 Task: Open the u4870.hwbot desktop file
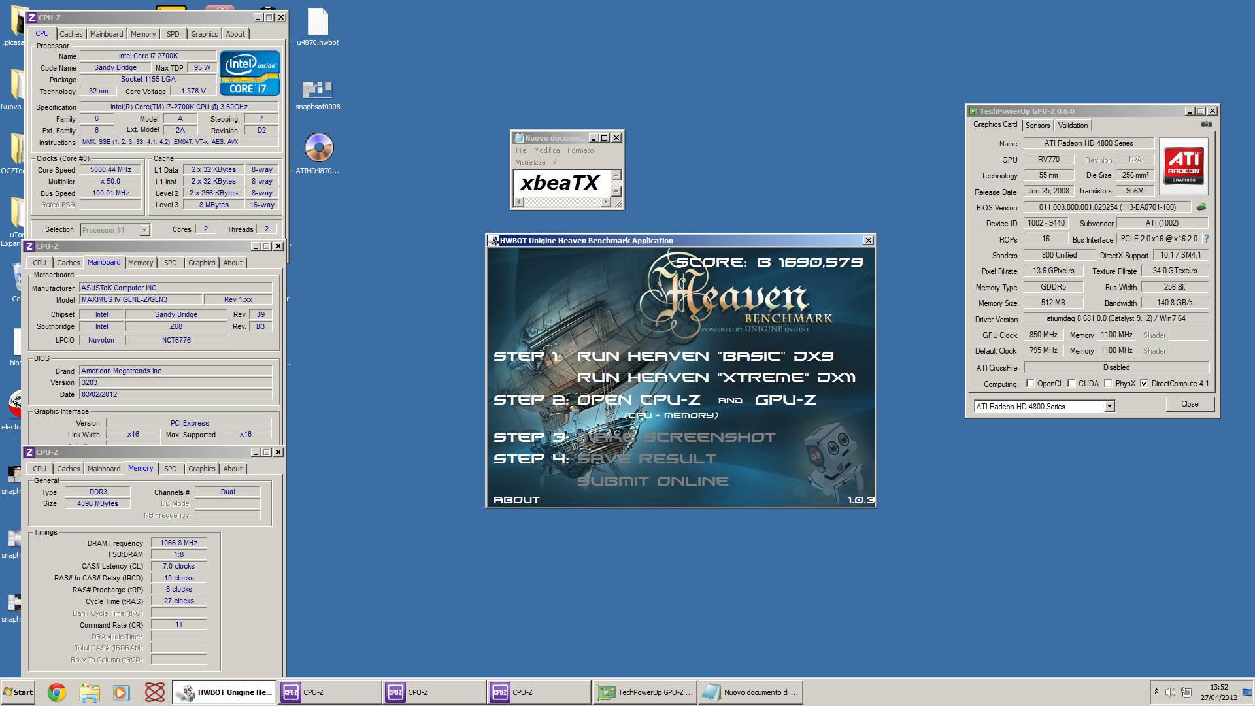coord(318,28)
